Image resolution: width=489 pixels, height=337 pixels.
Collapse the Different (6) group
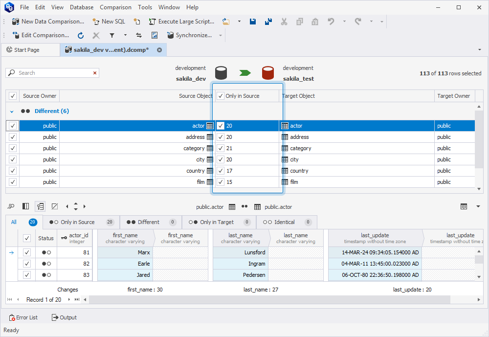point(12,112)
